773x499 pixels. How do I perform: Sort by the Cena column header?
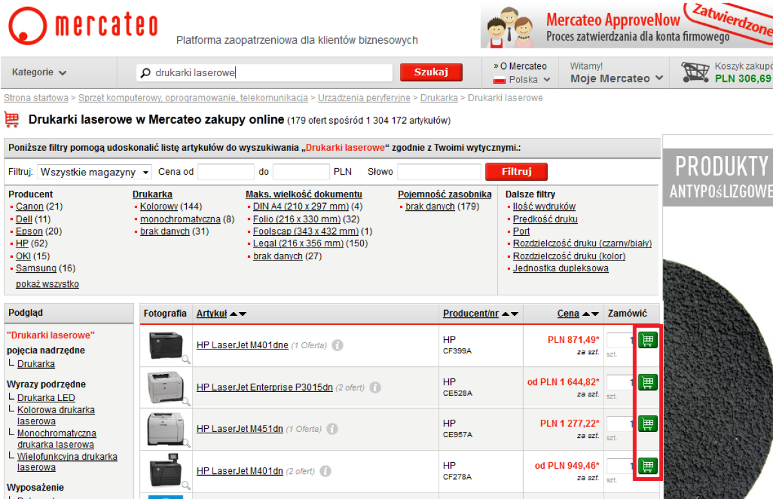(568, 313)
